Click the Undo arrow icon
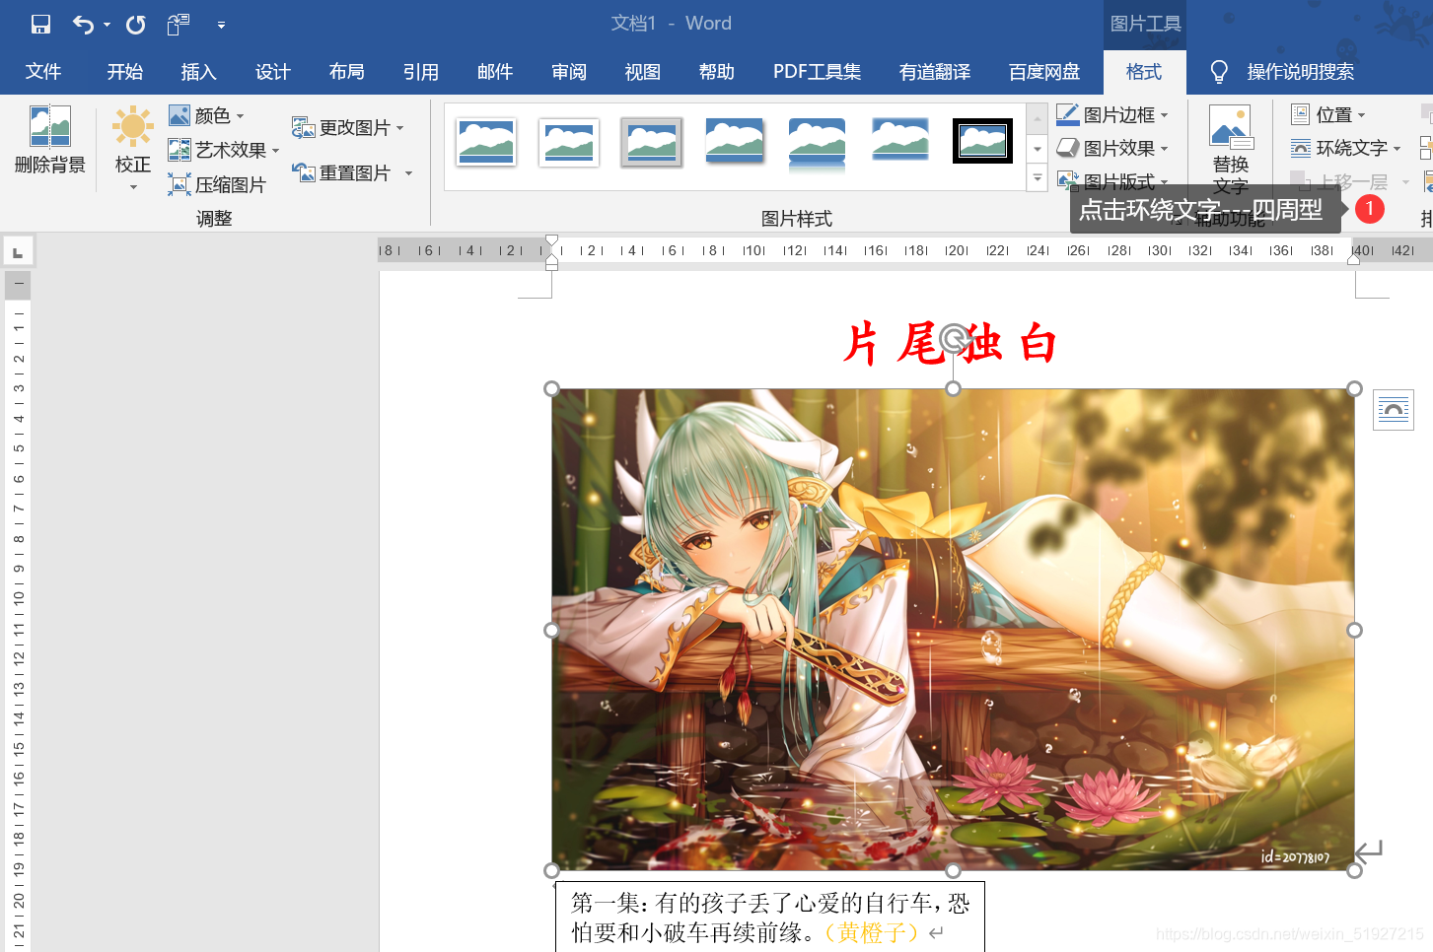Screen dimensions: 1433x952 [83, 25]
